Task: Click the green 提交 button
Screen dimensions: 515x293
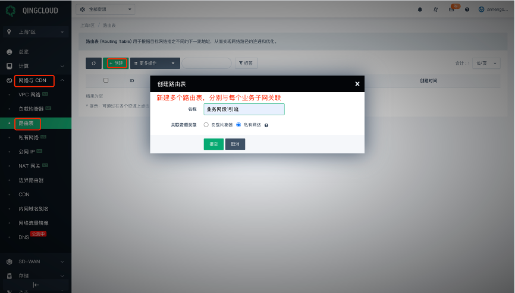Action: click(213, 144)
